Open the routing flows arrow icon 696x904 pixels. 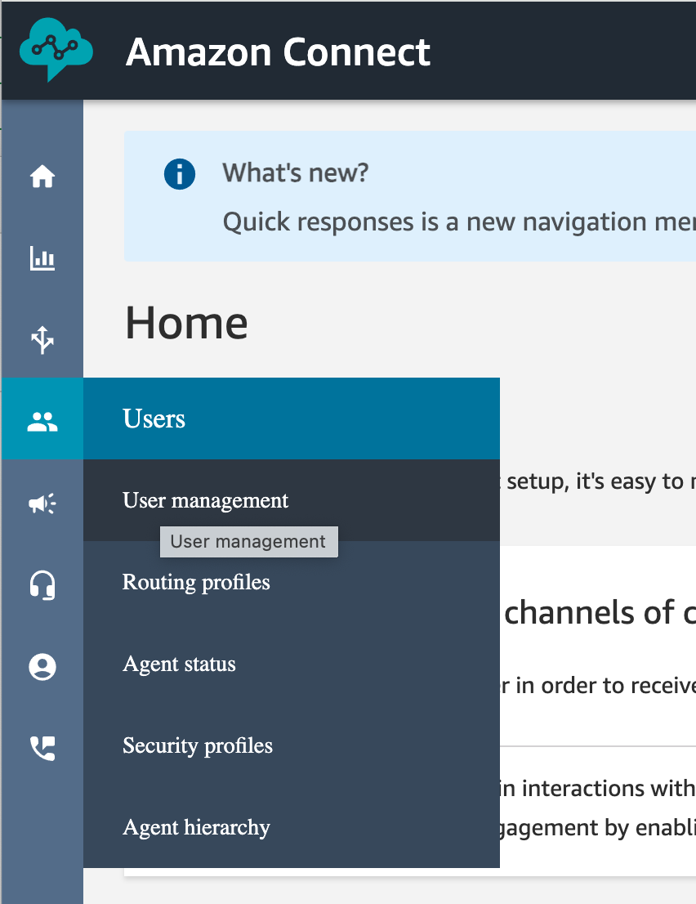pyautogui.click(x=42, y=339)
